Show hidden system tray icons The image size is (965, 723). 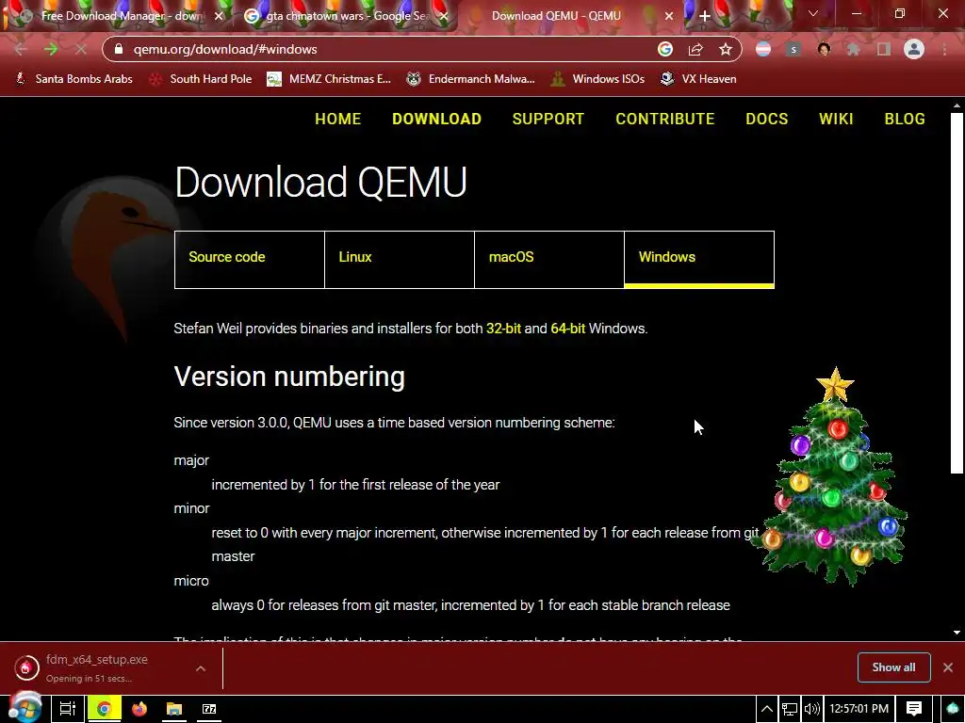click(767, 709)
